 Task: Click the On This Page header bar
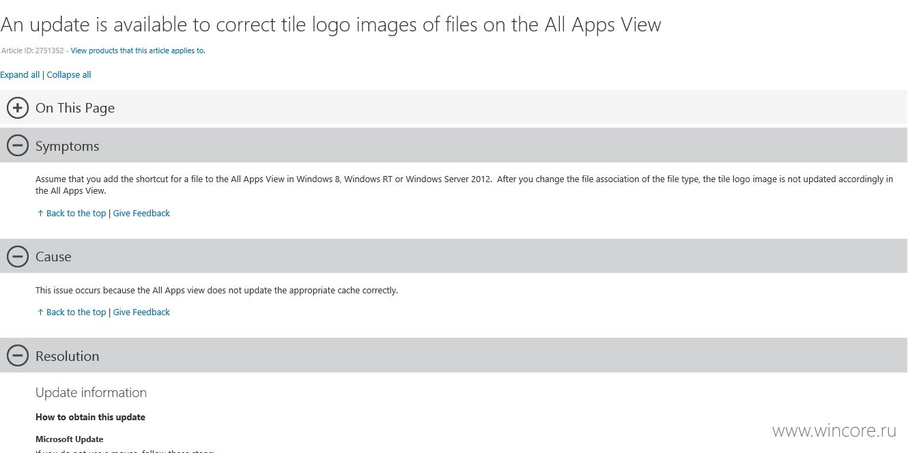click(453, 107)
